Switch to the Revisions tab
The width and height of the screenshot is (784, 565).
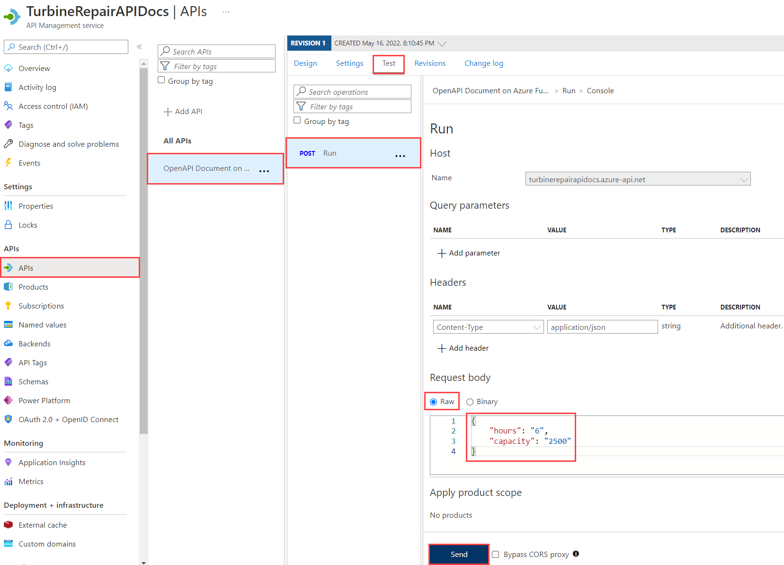click(x=429, y=63)
